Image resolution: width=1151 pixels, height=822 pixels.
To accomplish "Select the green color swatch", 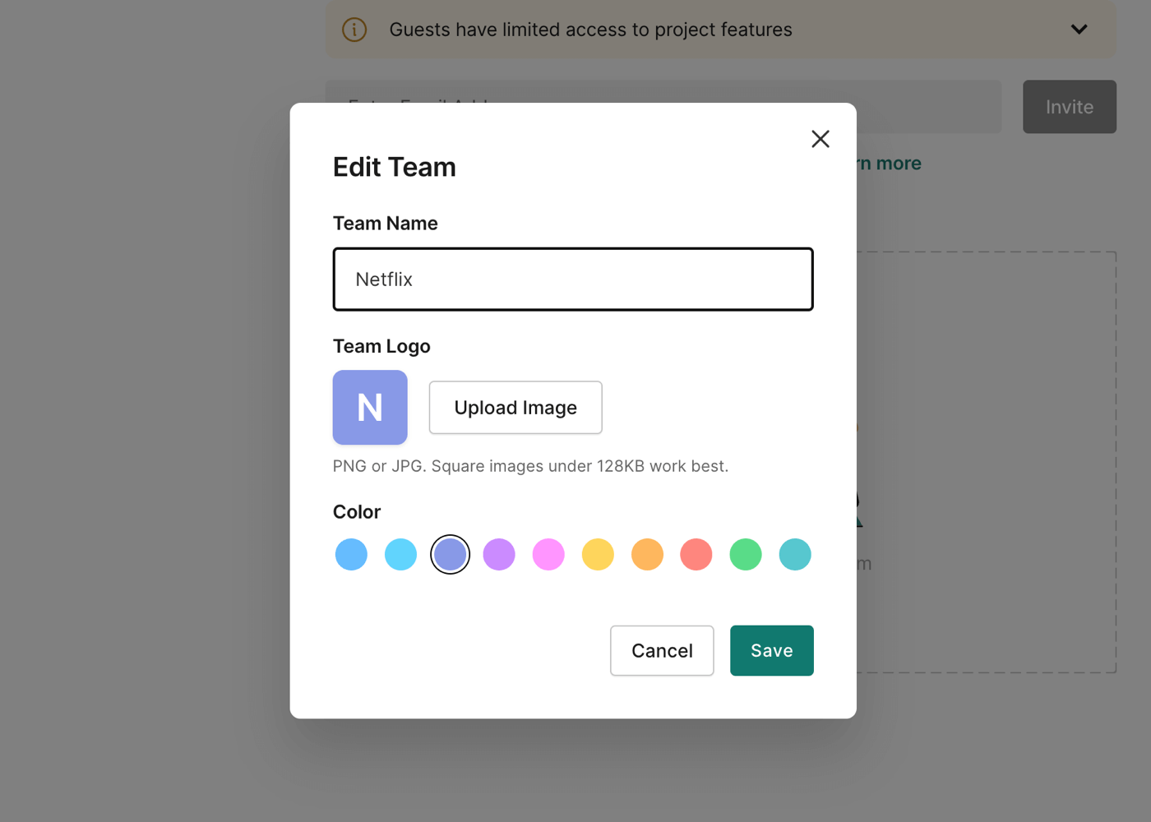I will point(746,555).
